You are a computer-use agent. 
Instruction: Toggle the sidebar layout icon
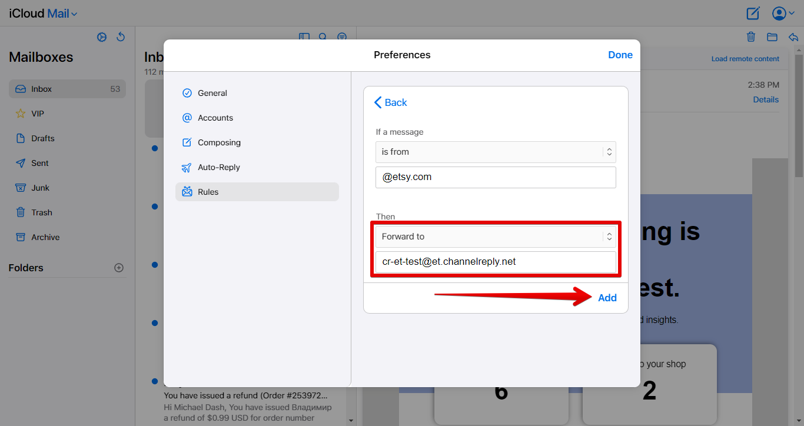click(304, 36)
